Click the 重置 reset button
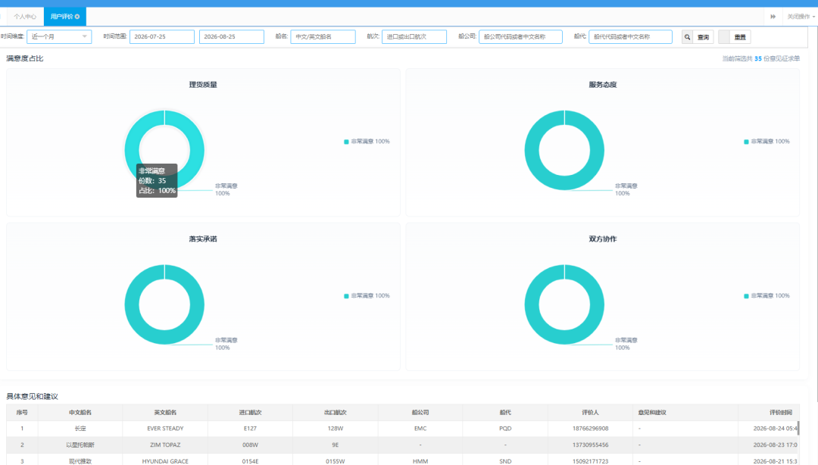Image resolution: width=818 pixels, height=465 pixels. [x=735, y=37]
